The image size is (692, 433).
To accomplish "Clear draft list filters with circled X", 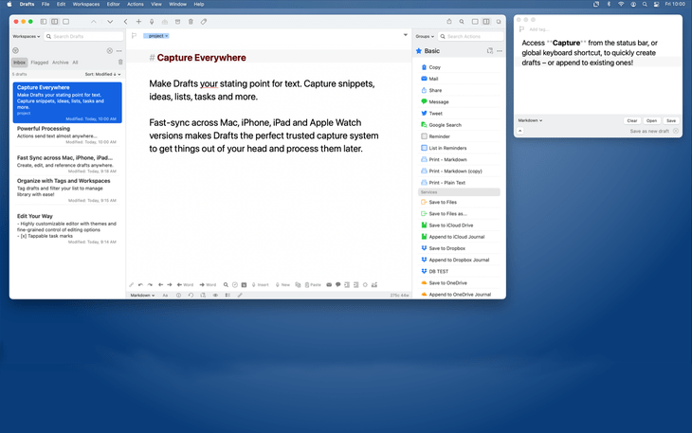I will pyautogui.click(x=109, y=51).
